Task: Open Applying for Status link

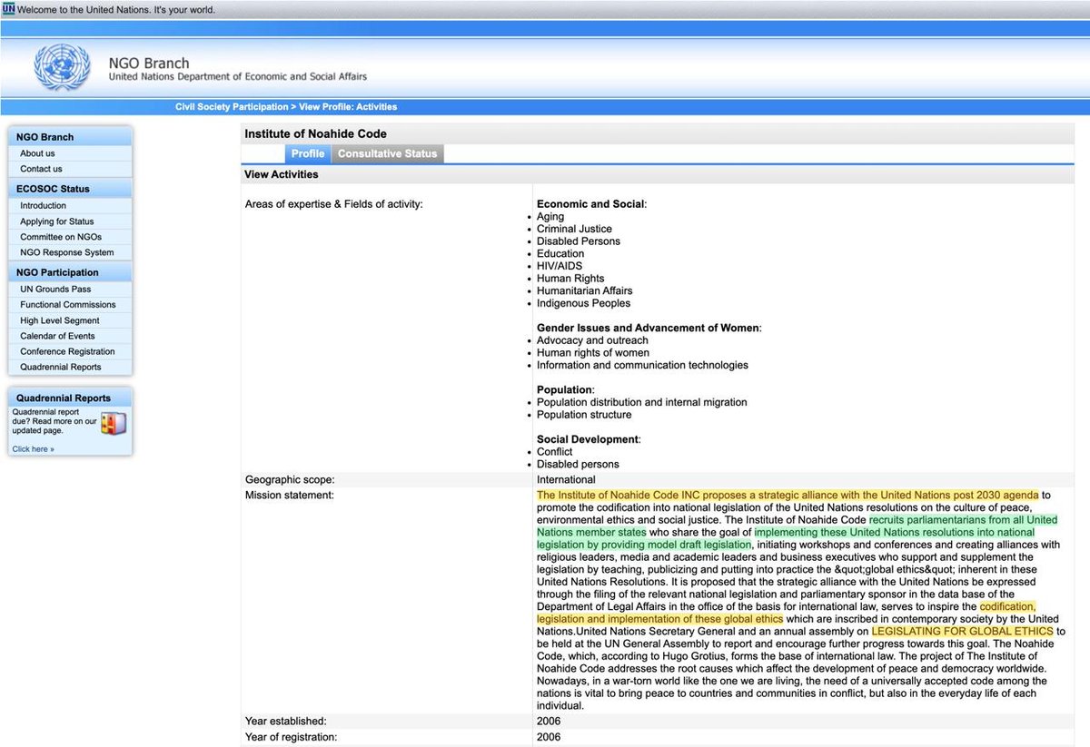Action: (56, 221)
